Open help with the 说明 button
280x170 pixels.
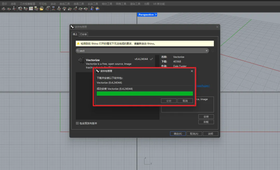coord(210,133)
